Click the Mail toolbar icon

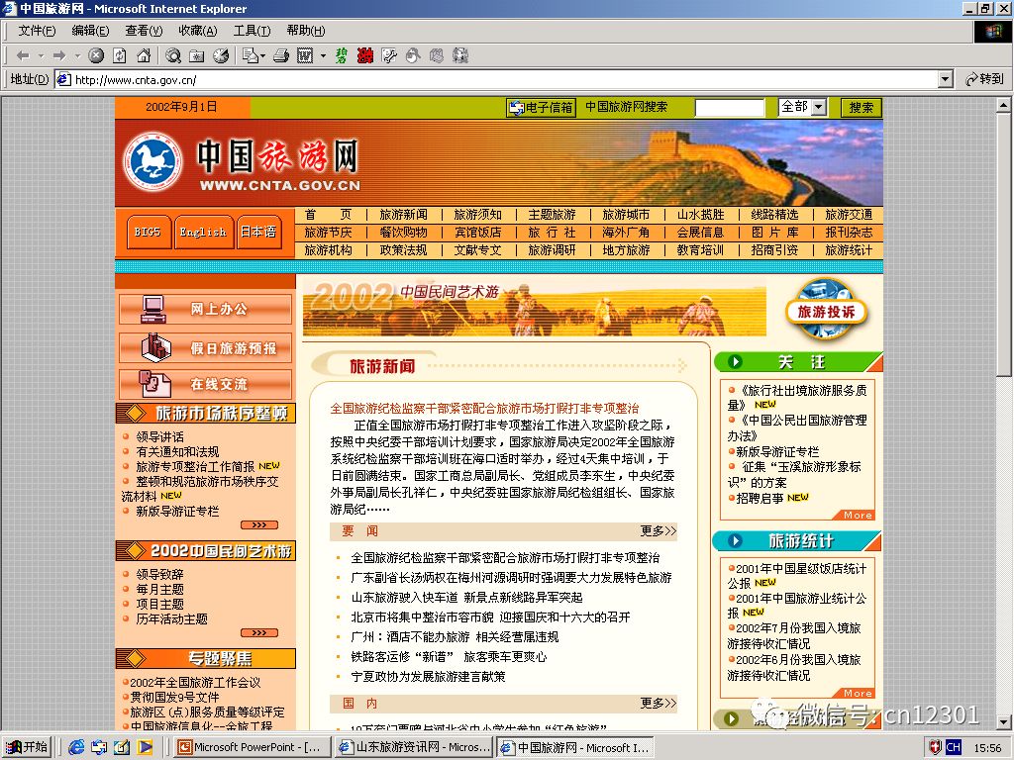(250, 56)
